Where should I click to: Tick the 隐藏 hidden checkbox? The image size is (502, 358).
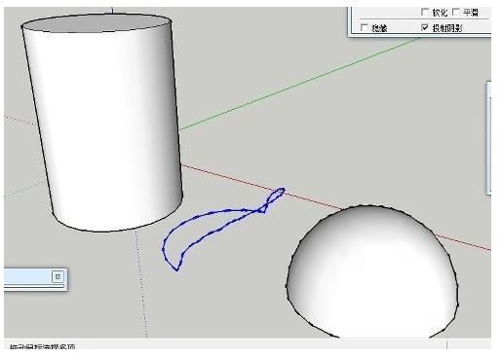[365, 28]
